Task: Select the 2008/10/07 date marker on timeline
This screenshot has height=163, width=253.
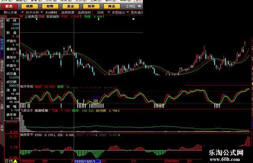Action: 88,161
